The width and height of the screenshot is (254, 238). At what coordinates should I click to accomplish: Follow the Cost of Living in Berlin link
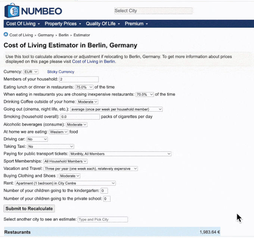click(x=93, y=62)
